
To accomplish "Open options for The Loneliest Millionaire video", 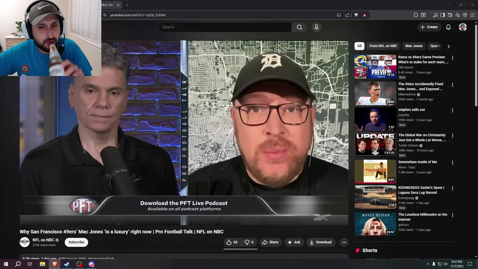I will point(452,216).
